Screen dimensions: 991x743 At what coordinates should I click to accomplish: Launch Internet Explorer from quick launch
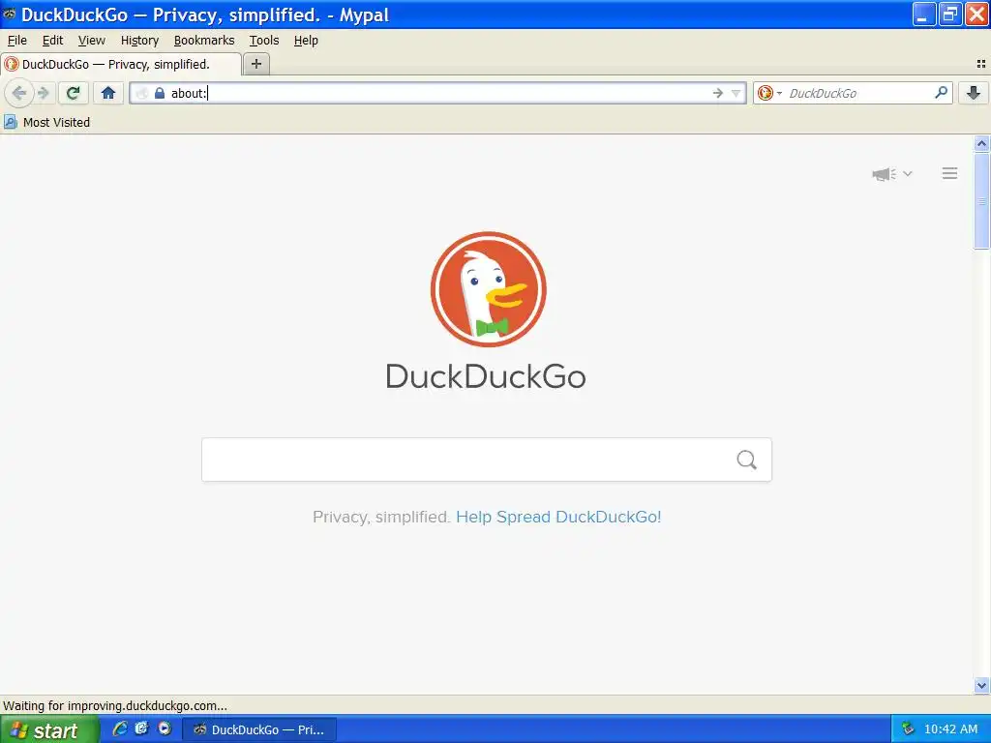[x=119, y=729]
